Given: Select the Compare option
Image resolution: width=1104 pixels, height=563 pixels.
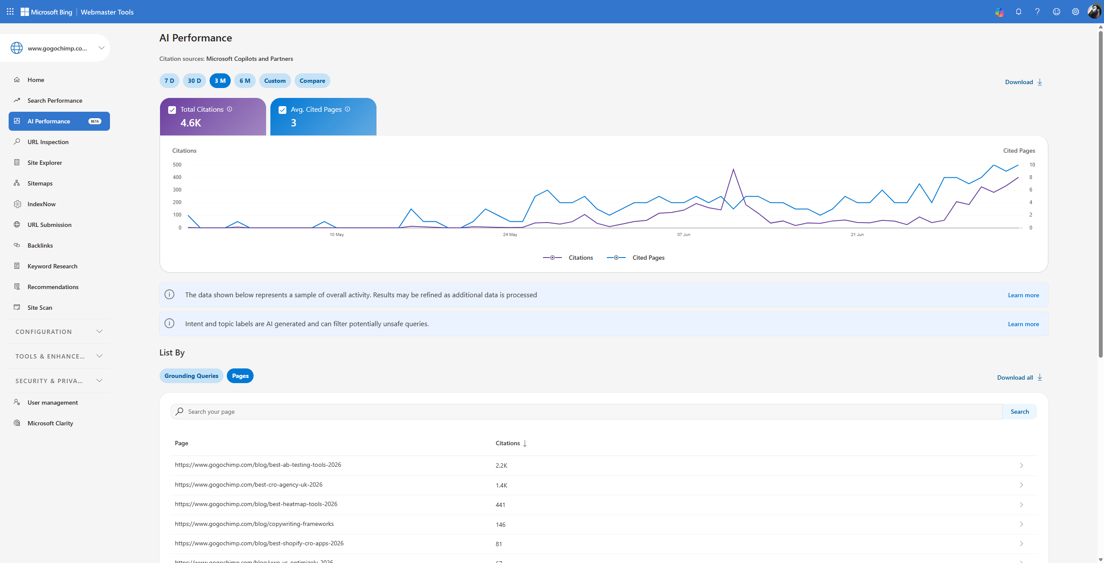Looking at the screenshot, I should coord(312,81).
